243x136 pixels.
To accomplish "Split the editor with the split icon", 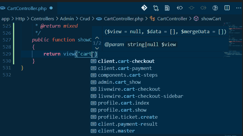I will tap(227, 8).
